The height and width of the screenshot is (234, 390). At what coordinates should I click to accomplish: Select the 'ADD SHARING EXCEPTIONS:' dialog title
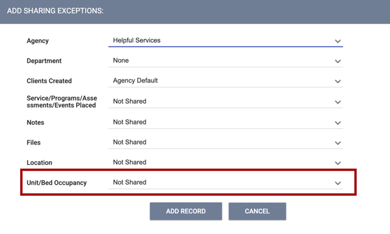55,11
